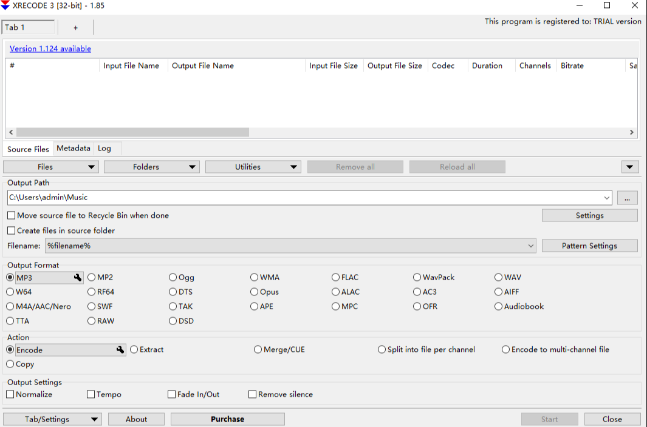
Task: Select the Opus output format
Action: click(x=264, y=292)
